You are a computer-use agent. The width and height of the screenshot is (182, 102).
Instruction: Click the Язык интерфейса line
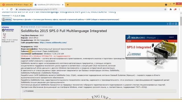[x=47, y=49]
